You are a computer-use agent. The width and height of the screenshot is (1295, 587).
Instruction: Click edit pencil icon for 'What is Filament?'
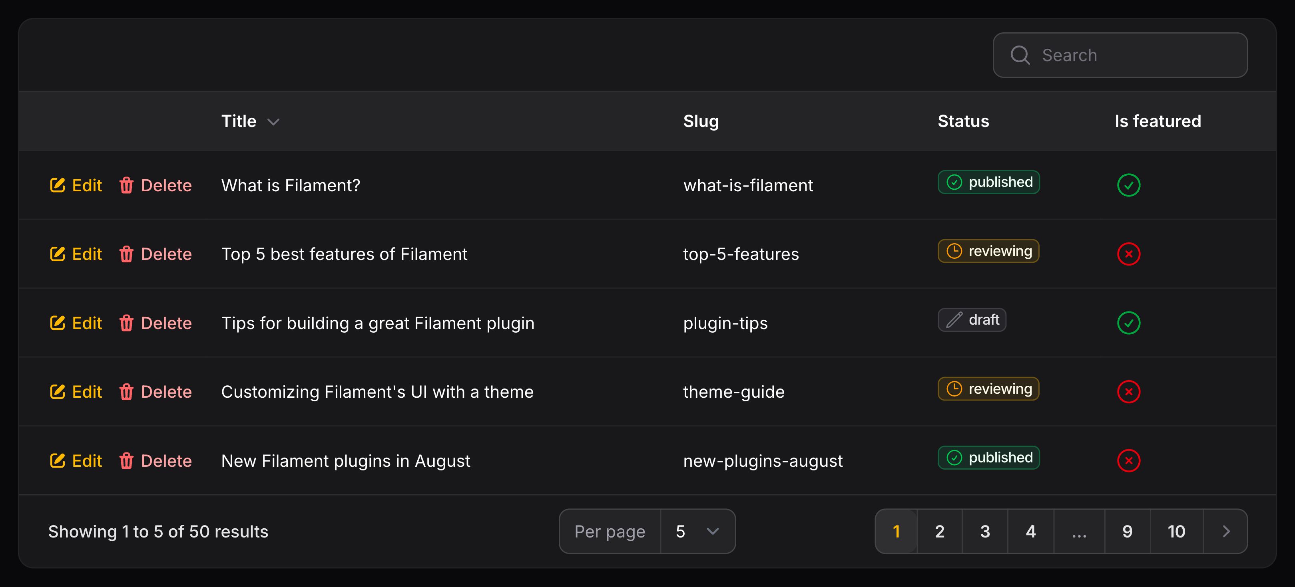coord(57,185)
